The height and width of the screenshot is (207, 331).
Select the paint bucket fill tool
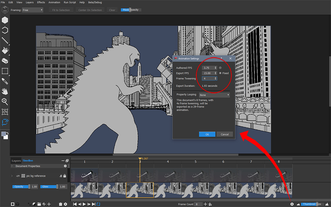click(x=5, y=51)
